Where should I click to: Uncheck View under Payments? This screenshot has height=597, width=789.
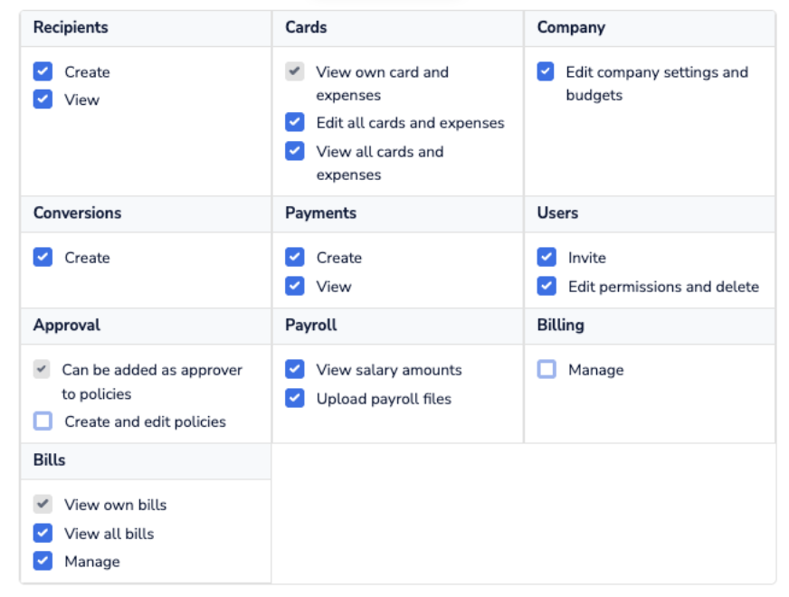pos(295,286)
